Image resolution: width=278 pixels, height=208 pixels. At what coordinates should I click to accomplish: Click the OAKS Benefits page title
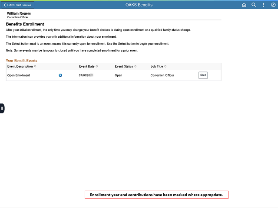coord(139,5)
